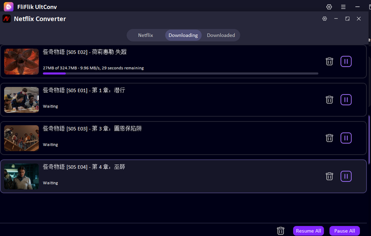Image resolution: width=371 pixels, height=236 pixels.
Task: Click Waiting status under S05 E03
Action: 51,145
